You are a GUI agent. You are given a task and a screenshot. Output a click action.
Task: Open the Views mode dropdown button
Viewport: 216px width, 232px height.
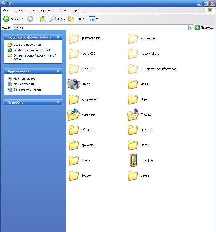[93, 19]
